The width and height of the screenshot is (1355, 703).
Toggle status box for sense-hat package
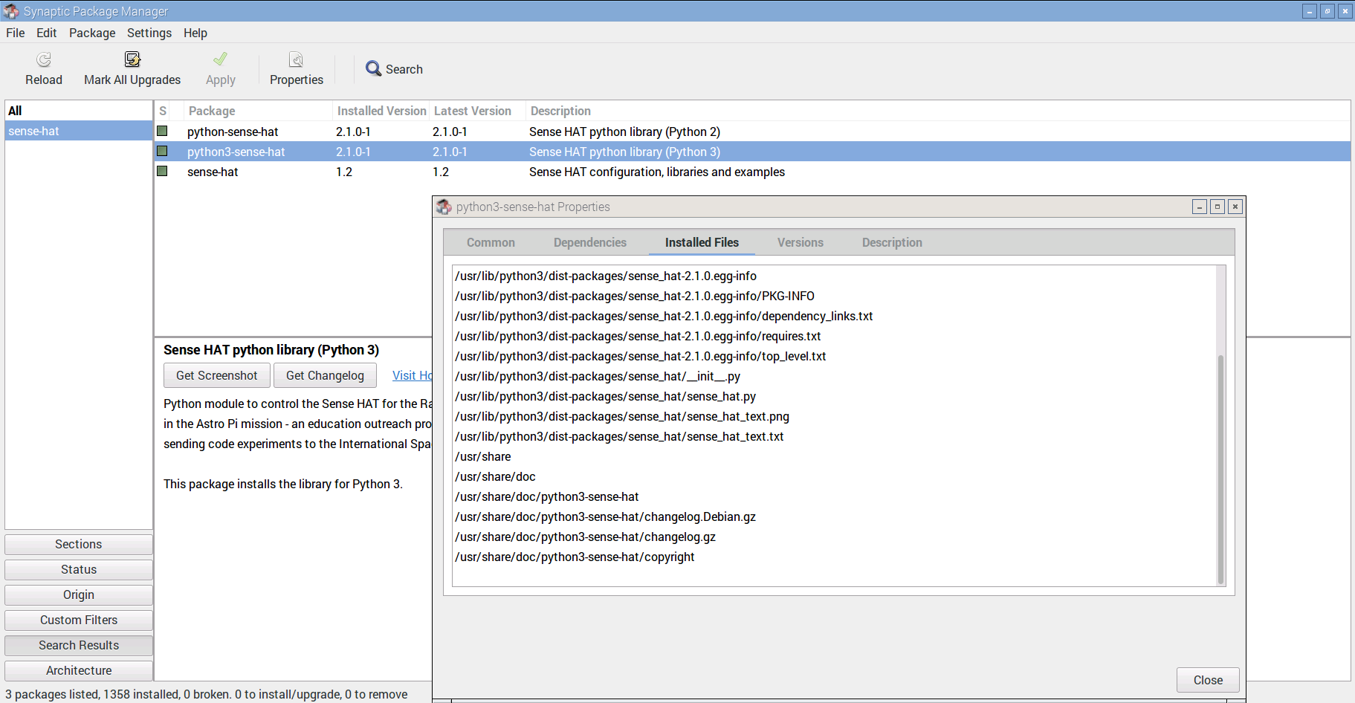tap(162, 172)
